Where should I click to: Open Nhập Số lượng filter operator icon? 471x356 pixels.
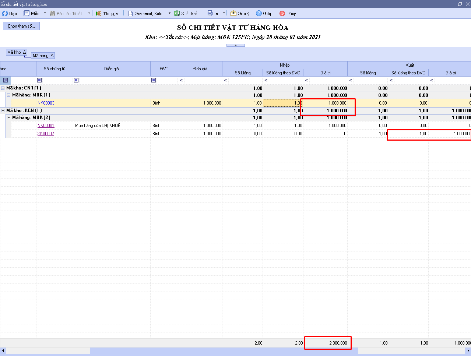[225, 80]
